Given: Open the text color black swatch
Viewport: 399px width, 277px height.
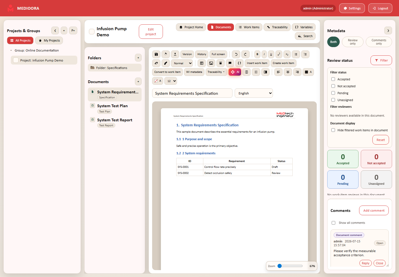Looking at the screenshot, I should [x=308, y=72].
